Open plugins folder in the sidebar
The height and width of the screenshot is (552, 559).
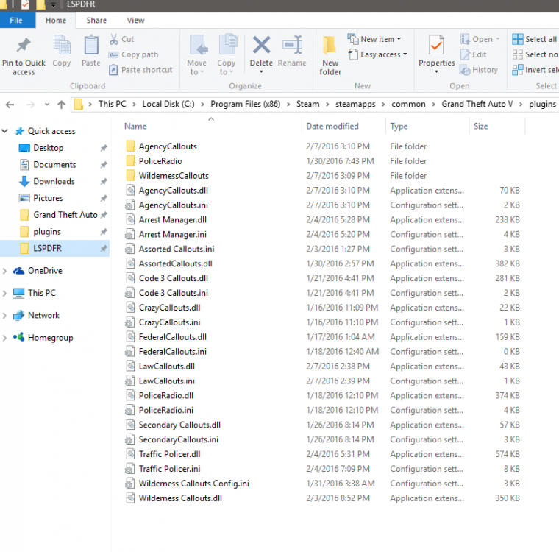(x=46, y=232)
